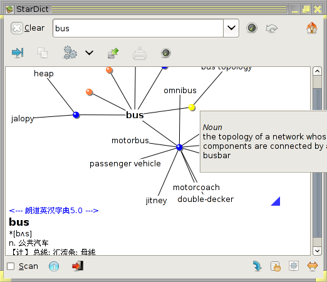Click the red exit door icon
Viewport: 327px width, 282px height.
tap(78, 266)
